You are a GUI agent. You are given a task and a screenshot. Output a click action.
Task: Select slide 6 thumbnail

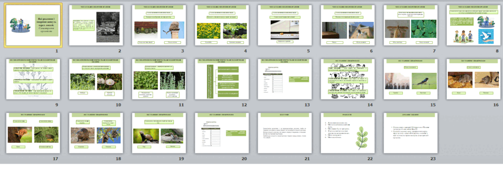[x=347, y=25]
